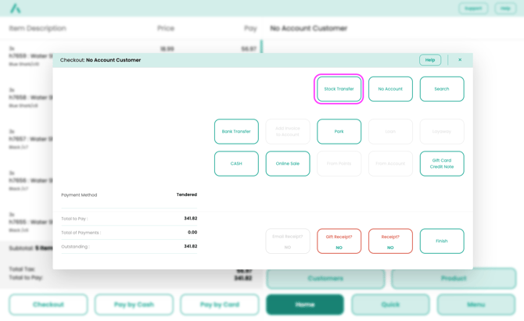This screenshot has width=524, height=321.
Task: Park the current sale
Action: point(339,131)
